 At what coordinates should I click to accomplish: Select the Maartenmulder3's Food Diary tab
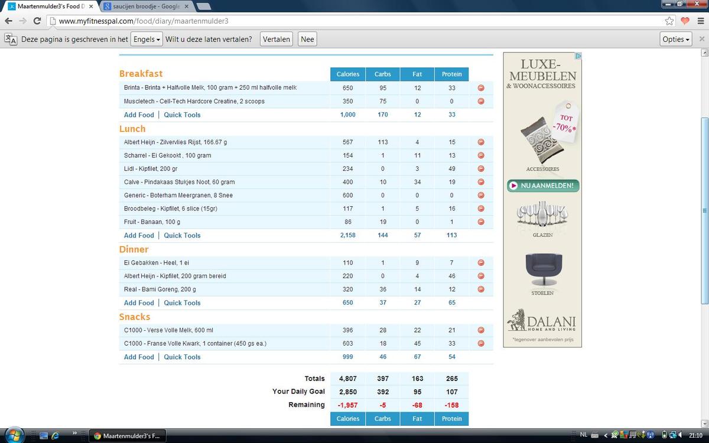tap(50, 6)
